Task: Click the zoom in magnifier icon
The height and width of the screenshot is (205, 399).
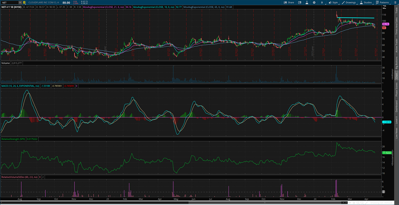Action: (x=358, y=203)
